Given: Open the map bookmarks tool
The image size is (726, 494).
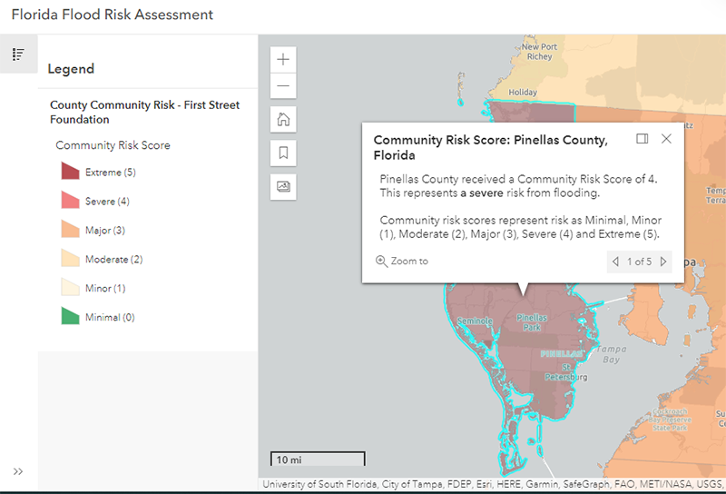Looking at the screenshot, I should click(x=284, y=153).
